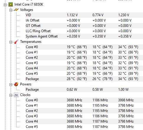The height and width of the screenshot is (130, 143).
Task: Select Core #1 under Clocks
Action: coord(84,105)
